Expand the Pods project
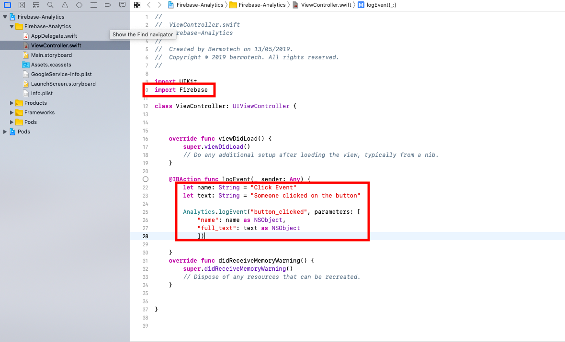Screen dimensions: 565x342 (x=5, y=132)
